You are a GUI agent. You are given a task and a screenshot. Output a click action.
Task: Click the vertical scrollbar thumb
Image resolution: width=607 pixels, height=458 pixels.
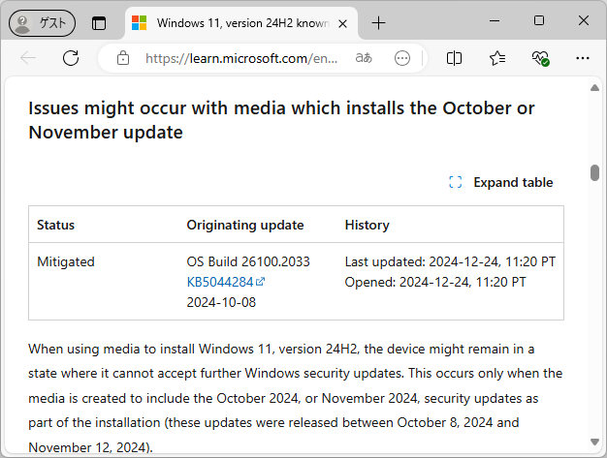594,172
